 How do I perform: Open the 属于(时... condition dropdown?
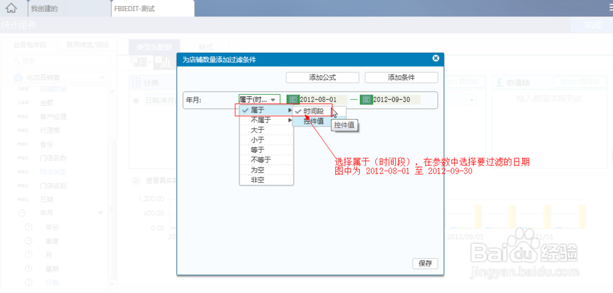click(x=259, y=100)
